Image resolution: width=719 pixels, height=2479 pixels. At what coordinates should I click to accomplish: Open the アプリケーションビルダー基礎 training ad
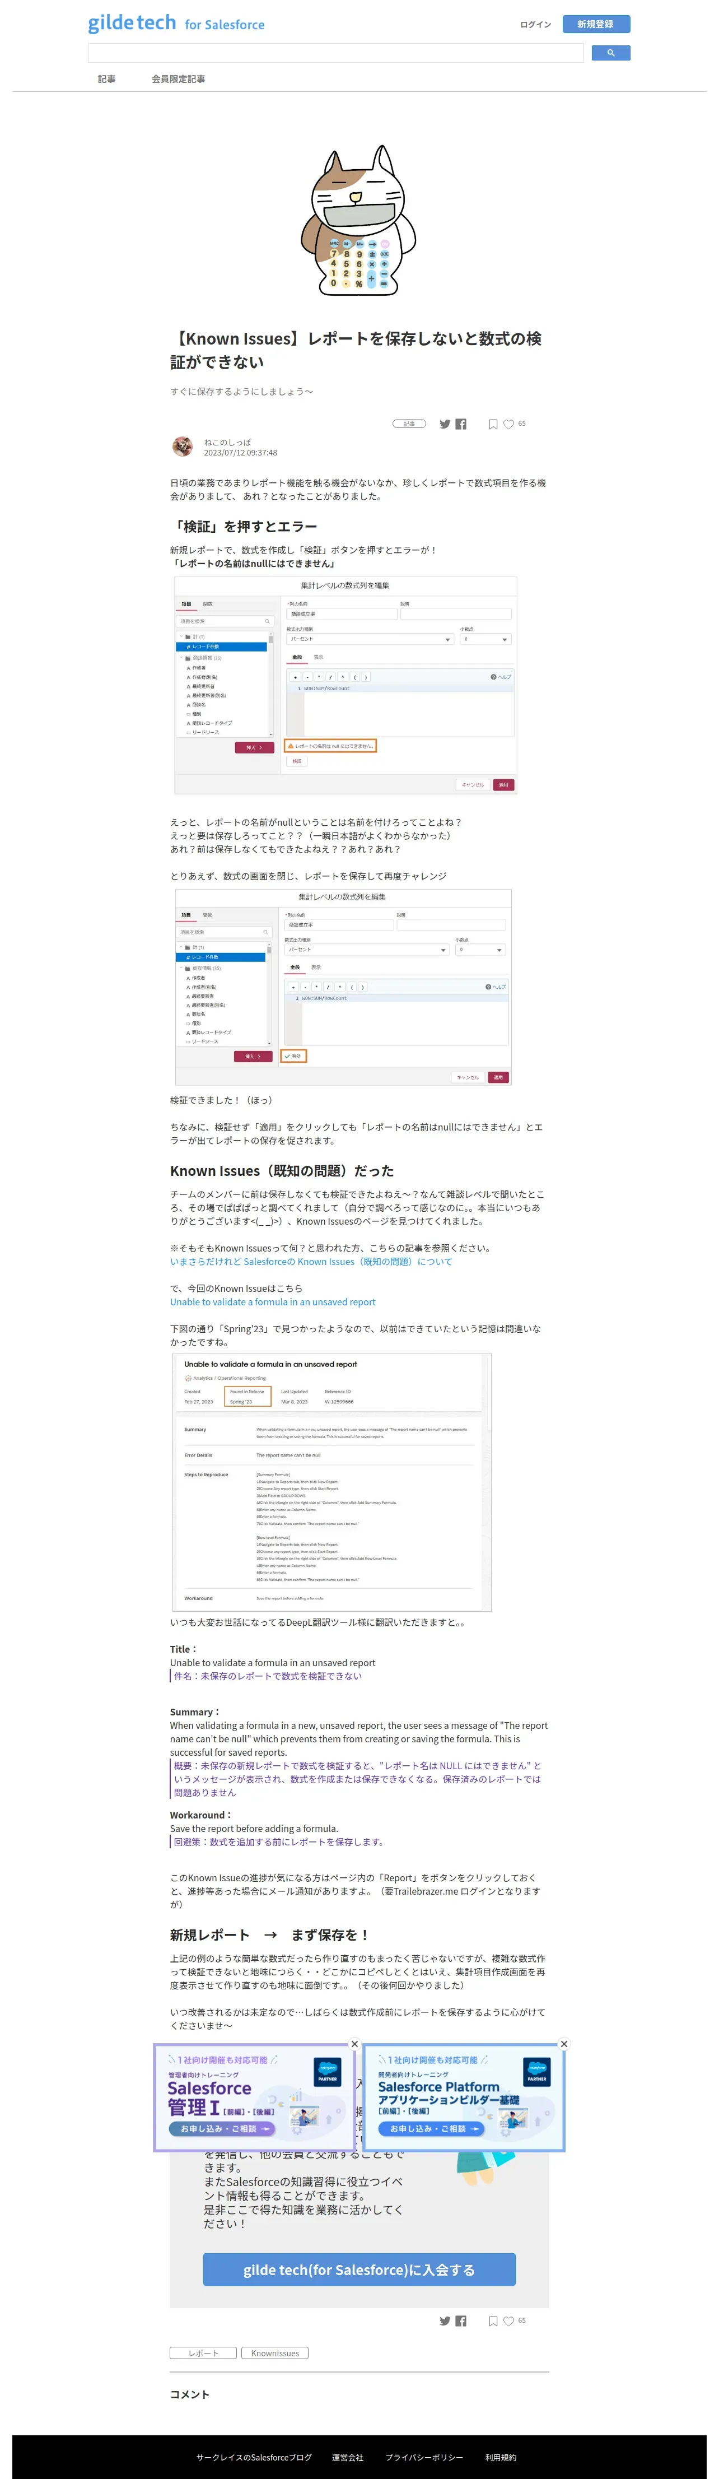463,2098
